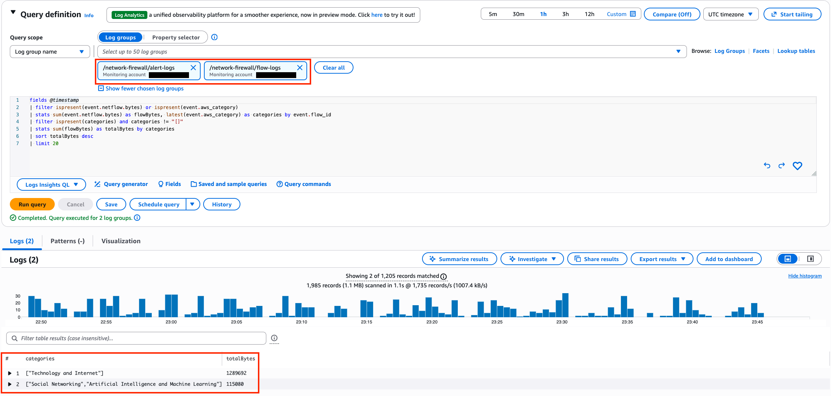Image resolution: width=831 pixels, height=396 pixels.
Task: Switch to Visualization tab
Action: click(121, 241)
